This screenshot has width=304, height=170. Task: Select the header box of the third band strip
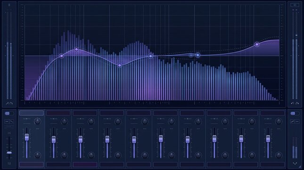pos(85,113)
